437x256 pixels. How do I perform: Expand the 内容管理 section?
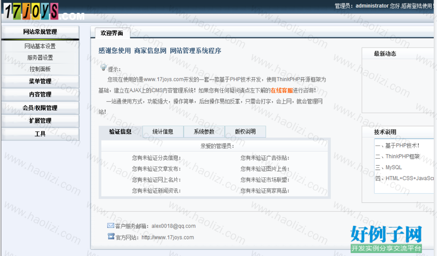pyautogui.click(x=40, y=95)
